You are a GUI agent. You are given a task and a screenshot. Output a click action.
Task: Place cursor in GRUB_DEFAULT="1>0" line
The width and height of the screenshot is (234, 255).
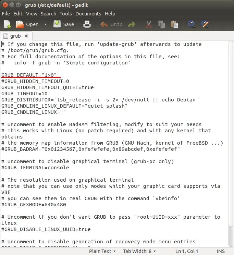pyautogui.click(x=29, y=75)
